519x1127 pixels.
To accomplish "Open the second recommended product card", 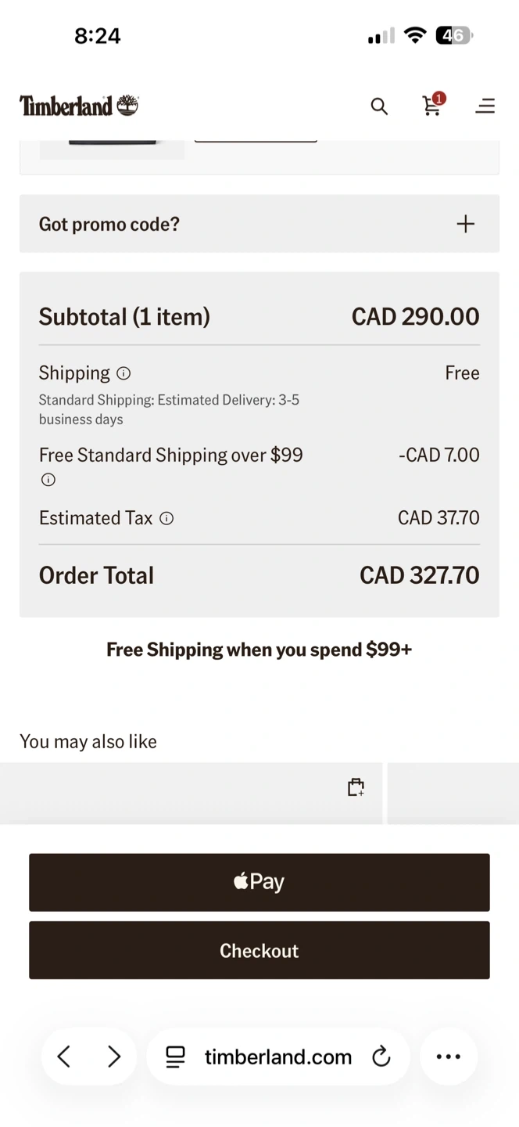I will 453,792.
